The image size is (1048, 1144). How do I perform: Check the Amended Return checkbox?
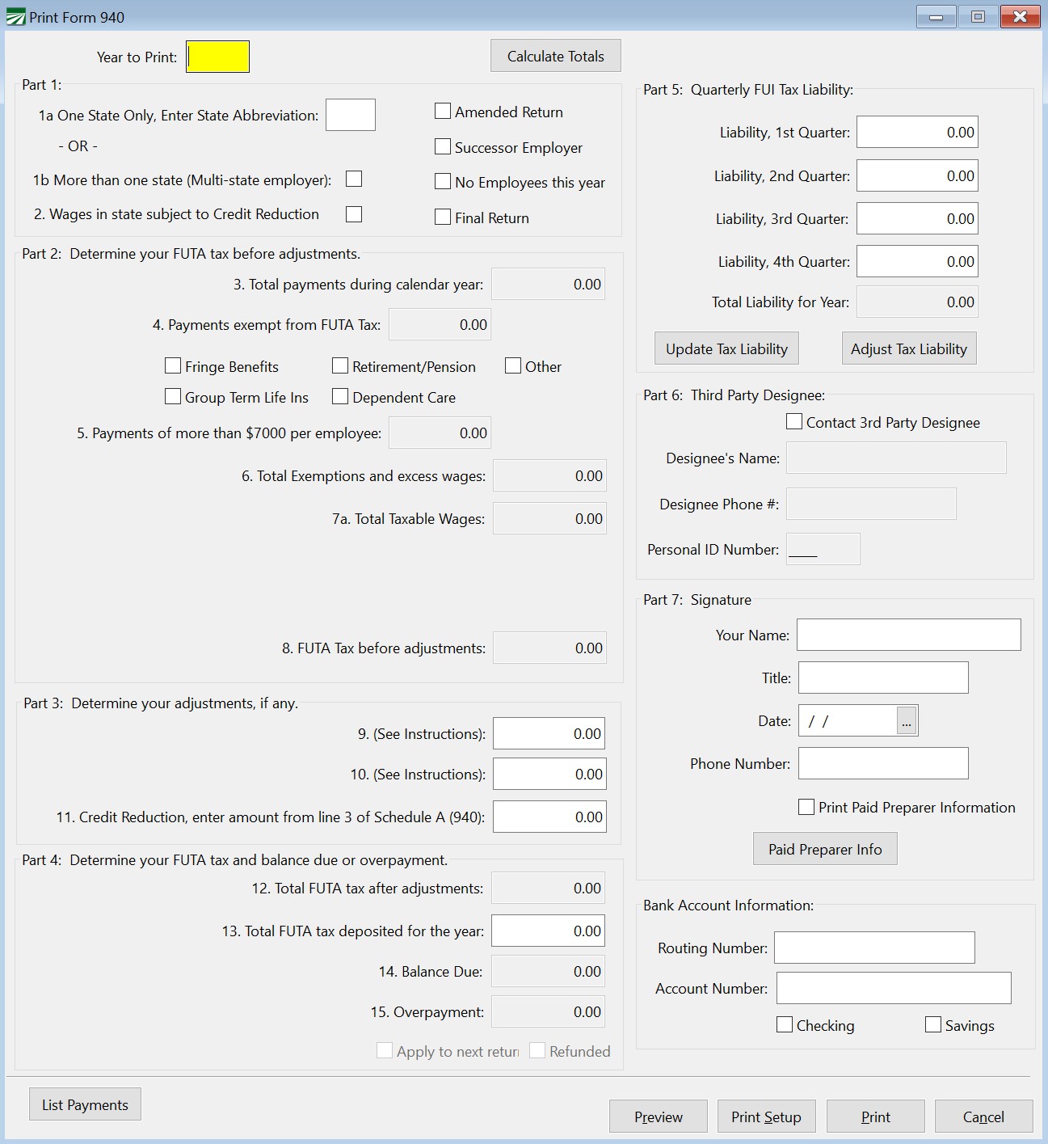443,112
